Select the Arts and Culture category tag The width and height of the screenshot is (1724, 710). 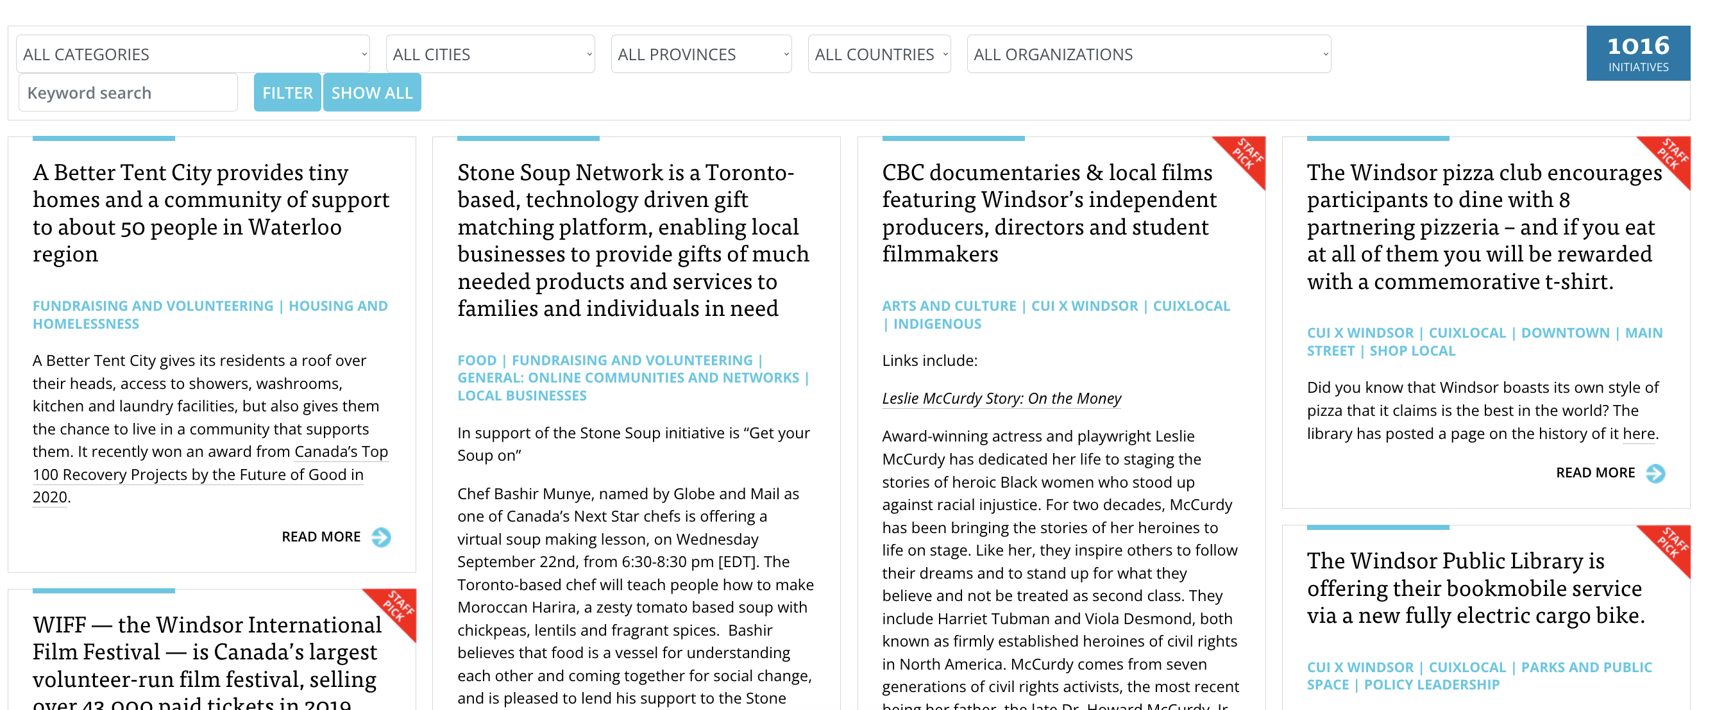pos(949,306)
